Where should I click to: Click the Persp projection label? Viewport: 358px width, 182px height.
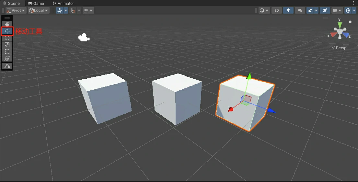pos(339,48)
